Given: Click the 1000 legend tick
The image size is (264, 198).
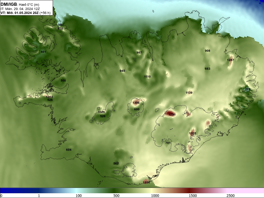Looking at the screenshot, I should pyautogui.click(x=155, y=196).
